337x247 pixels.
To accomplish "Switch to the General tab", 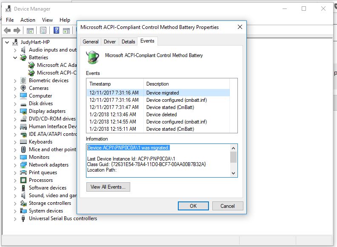I will pyautogui.click(x=91, y=42).
